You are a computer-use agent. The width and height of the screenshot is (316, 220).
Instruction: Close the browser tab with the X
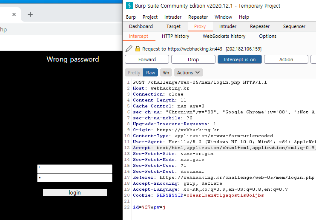(14, 14)
